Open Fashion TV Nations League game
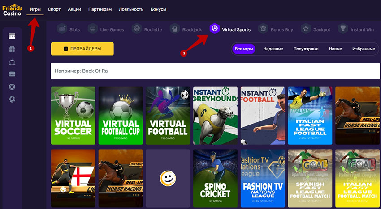Screen dimensions: 381x209 click(263, 178)
